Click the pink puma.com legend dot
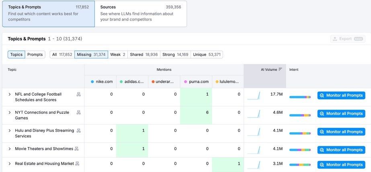 (x=186, y=82)
